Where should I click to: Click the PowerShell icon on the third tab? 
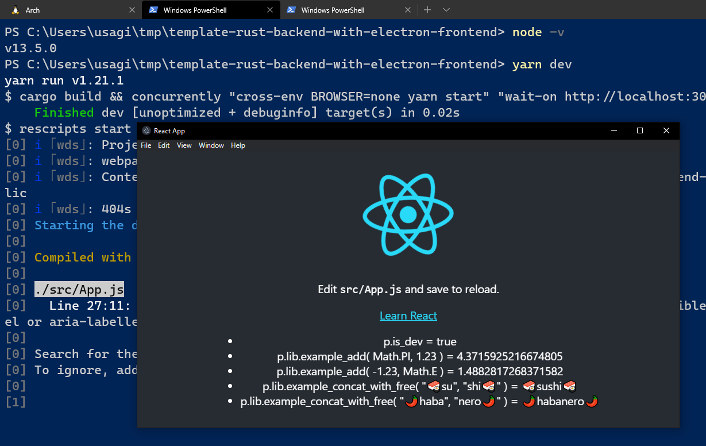point(291,10)
